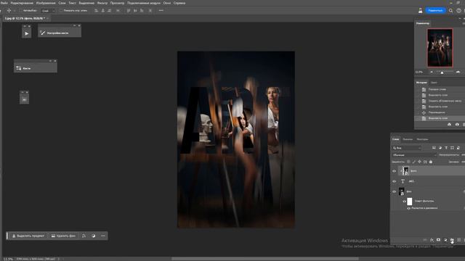The height and width of the screenshot is (261, 465).
Task: Add layer style fx icon
Action: pos(432,240)
